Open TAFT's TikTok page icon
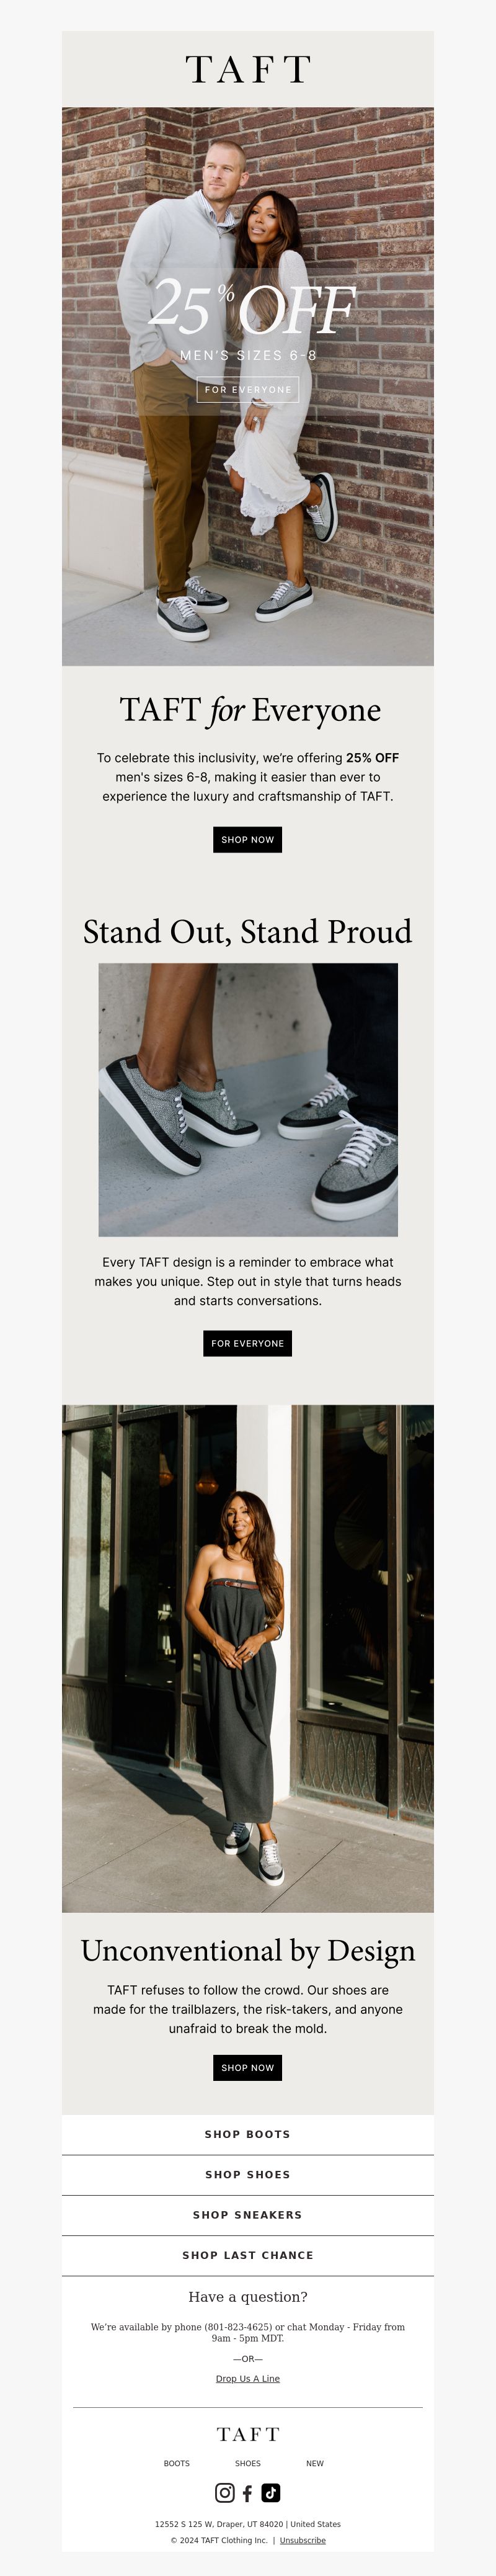 point(270,2492)
